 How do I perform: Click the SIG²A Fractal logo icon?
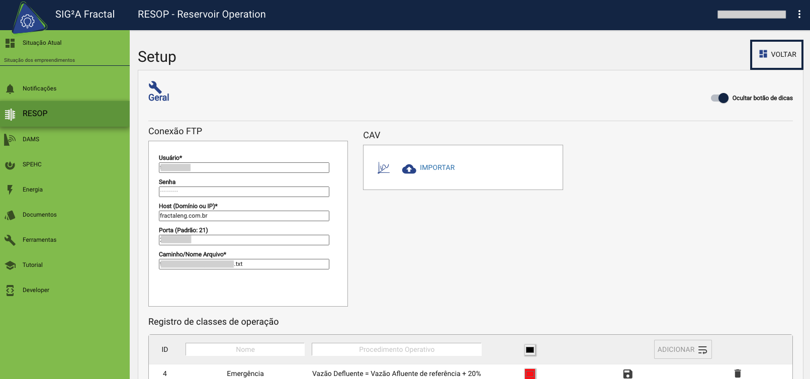coord(28,19)
